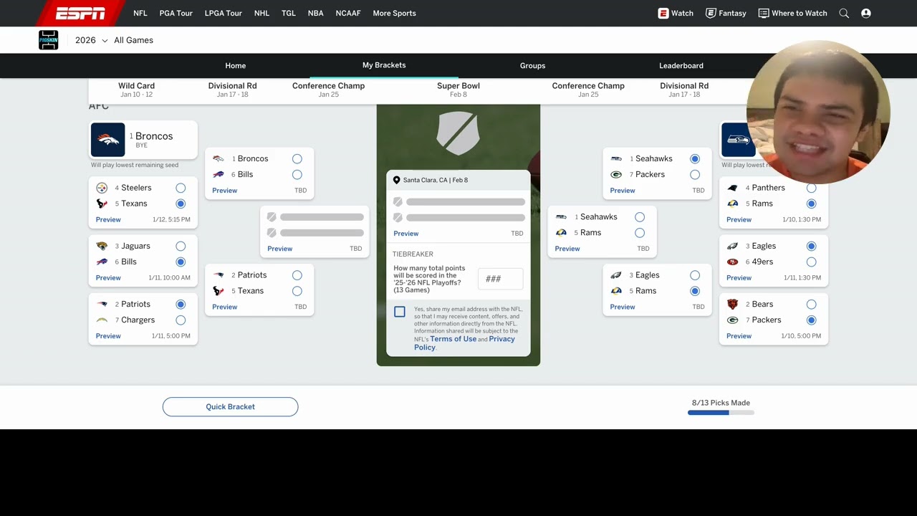Click the Patriots logo in Chargers matchup

102,304
